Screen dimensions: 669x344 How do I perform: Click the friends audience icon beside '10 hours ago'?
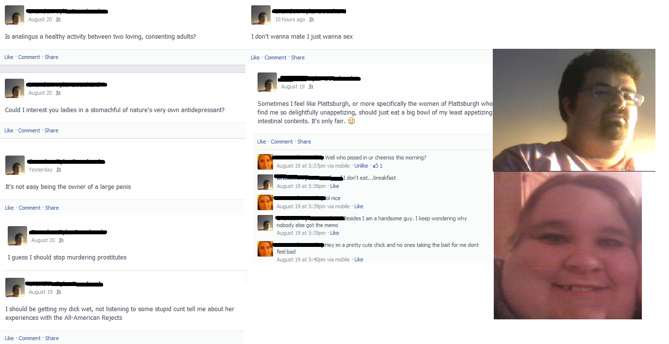311,20
